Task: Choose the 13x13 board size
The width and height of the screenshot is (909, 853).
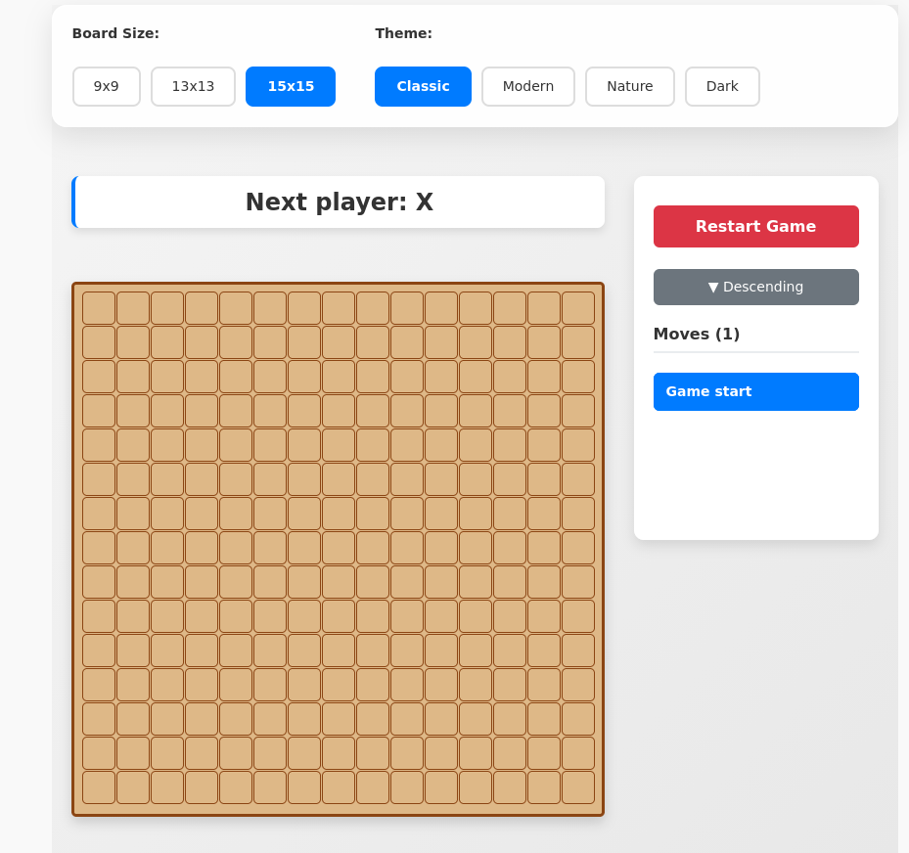Action: [x=193, y=86]
